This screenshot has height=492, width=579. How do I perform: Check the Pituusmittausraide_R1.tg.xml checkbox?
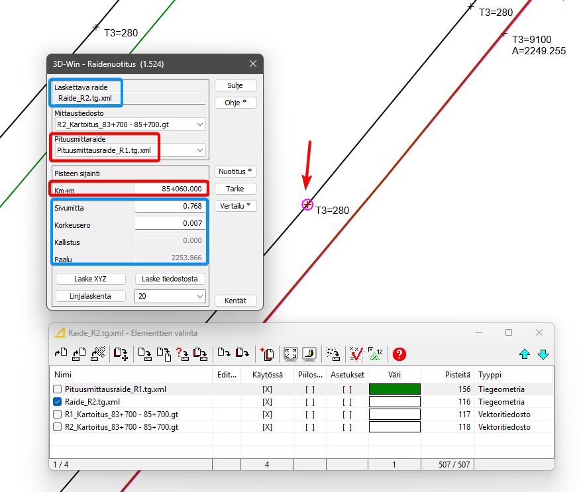pyautogui.click(x=58, y=389)
